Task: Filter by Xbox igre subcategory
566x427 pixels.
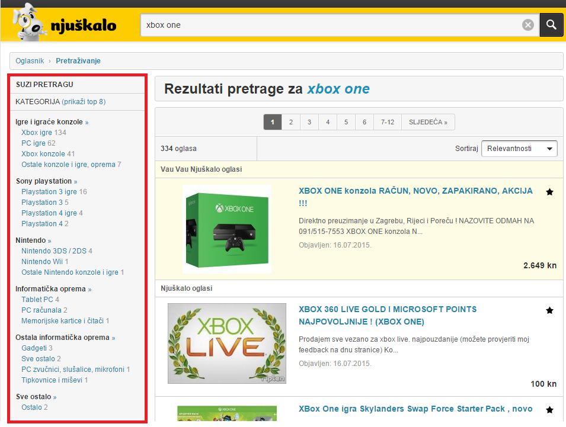Action: pos(37,133)
